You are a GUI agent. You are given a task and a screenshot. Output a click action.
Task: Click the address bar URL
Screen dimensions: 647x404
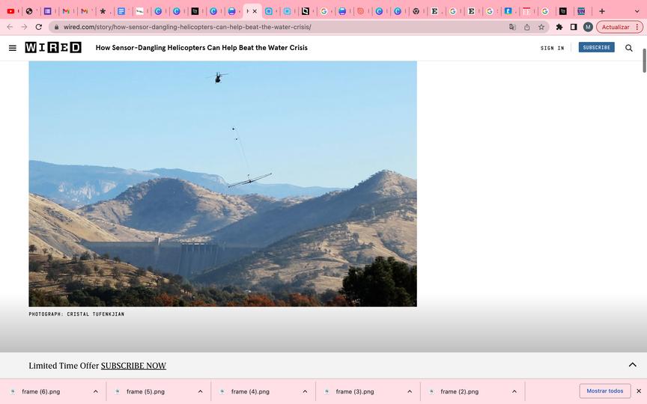pyautogui.click(x=187, y=27)
